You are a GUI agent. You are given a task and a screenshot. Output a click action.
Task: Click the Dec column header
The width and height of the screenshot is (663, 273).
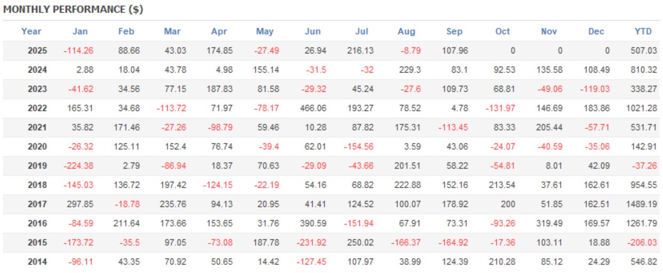(596, 31)
